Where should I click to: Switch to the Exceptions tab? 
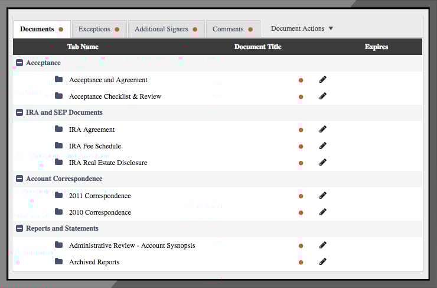tap(99, 29)
